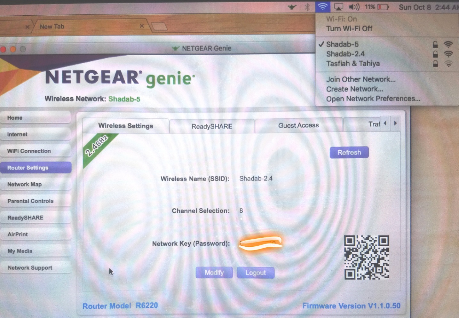
Task: Click the Bluetooth icon in menu bar
Action: coord(307,7)
